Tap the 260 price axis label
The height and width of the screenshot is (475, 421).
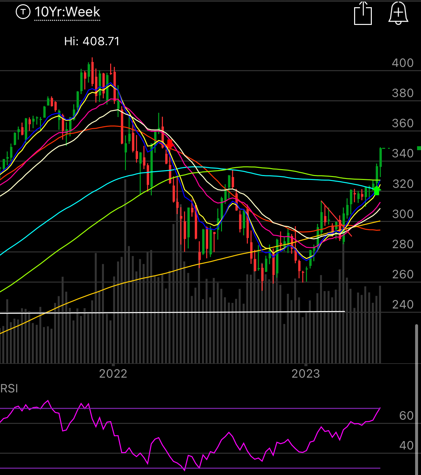[x=403, y=274]
